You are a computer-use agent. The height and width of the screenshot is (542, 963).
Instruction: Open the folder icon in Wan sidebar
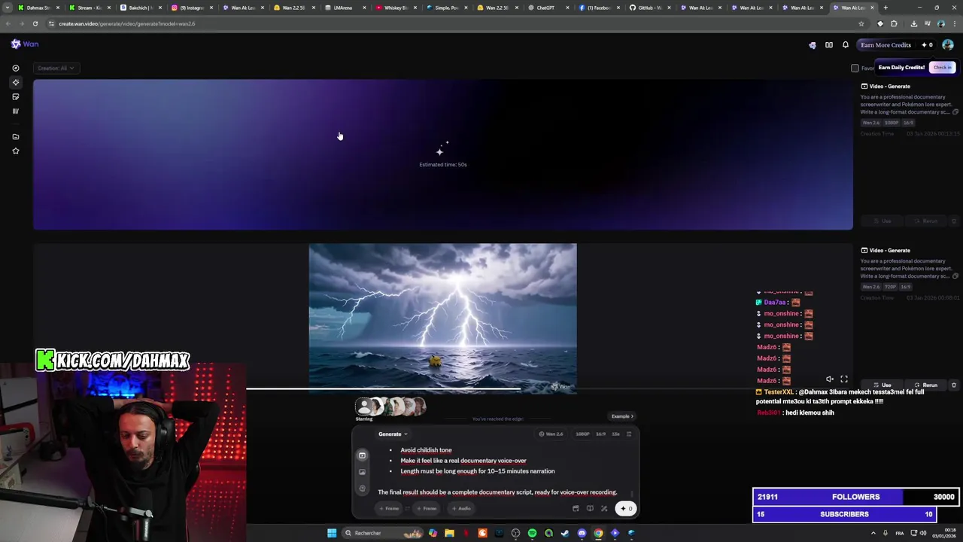pyautogui.click(x=16, y=136)
